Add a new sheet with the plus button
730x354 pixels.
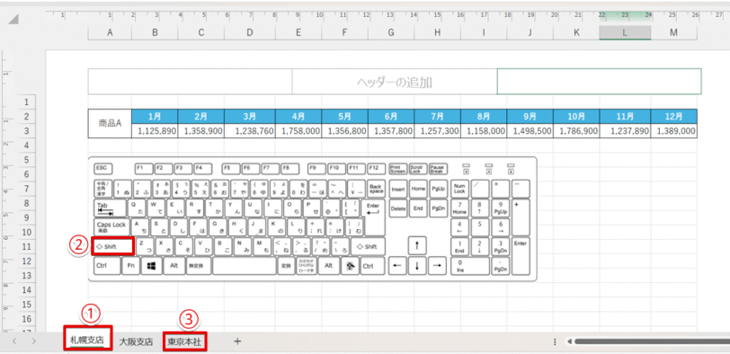pos(237,341)
